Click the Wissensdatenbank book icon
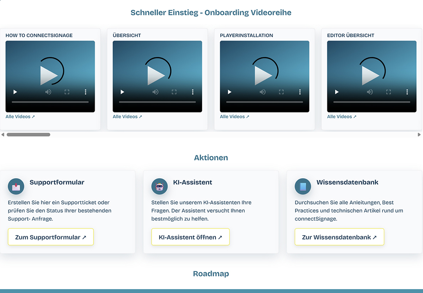The width and height of the screenshot is (423, 293). [303, 187]
